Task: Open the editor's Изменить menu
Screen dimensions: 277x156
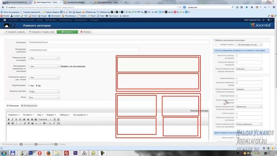Action: (14, 115)
